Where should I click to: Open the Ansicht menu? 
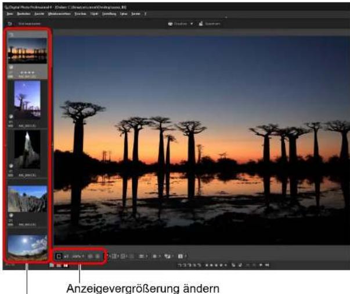(x=39, y=14)
